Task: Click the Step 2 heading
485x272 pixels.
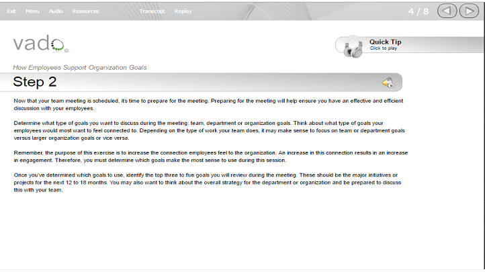Action: [x=35, y=82]
